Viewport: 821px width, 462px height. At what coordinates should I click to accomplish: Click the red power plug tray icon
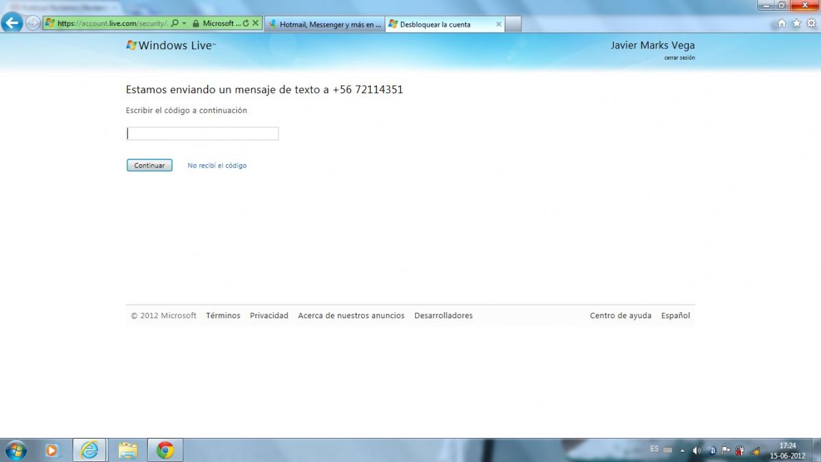coord(740,450)
